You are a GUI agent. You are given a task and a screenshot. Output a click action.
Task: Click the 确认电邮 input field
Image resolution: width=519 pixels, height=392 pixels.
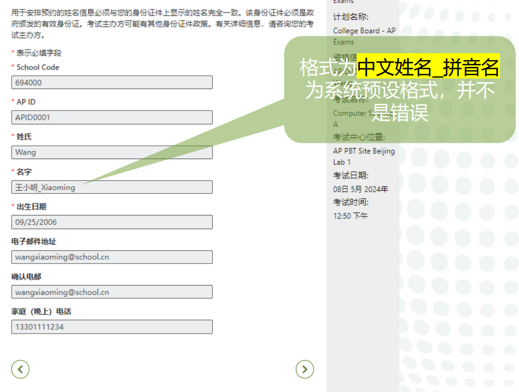click(x=112, y=292)
